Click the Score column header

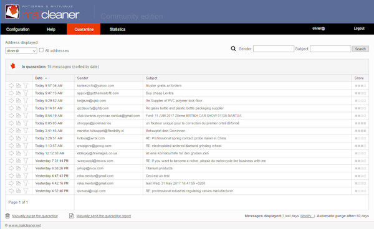[359, 78]
